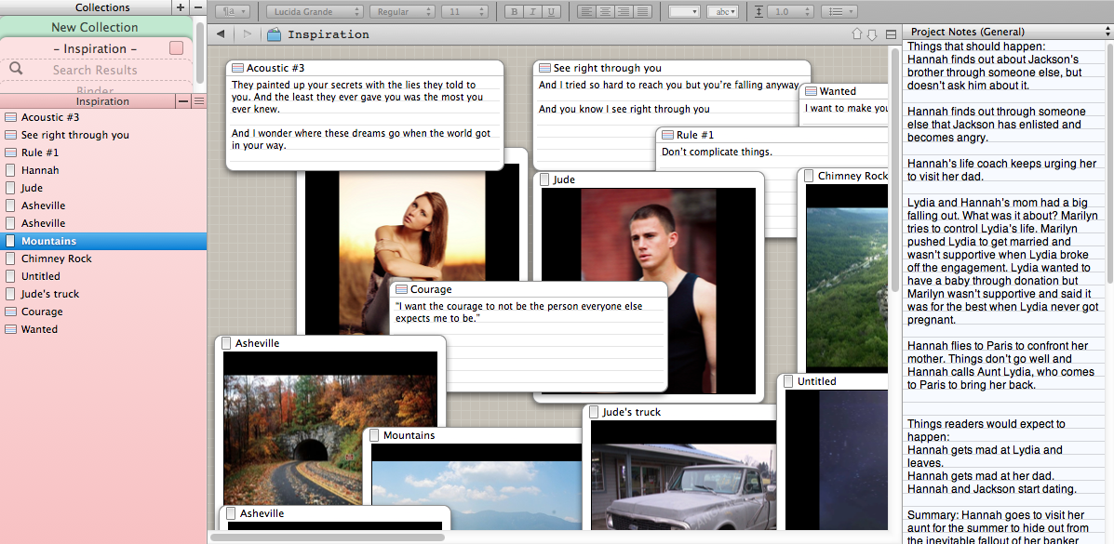Viewport: 1114px width, 544px height.
Task: Click the Inspiration folder icon in header
Action: (274, 35)
